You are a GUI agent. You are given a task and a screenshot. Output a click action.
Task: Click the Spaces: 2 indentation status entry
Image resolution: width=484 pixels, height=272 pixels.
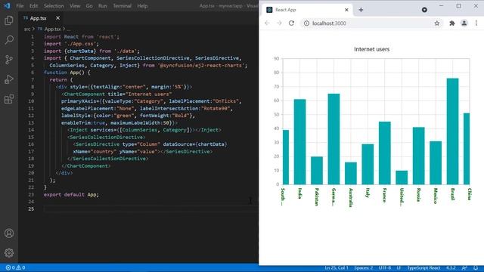tap(363, 267)
